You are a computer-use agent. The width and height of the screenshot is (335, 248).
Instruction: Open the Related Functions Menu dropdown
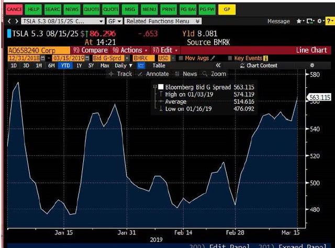click(163, 21)
